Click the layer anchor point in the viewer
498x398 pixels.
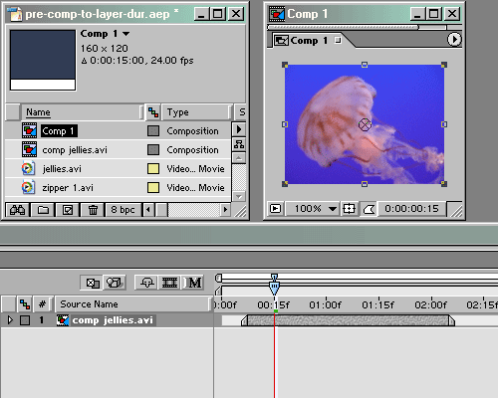(x=365, y=124)
